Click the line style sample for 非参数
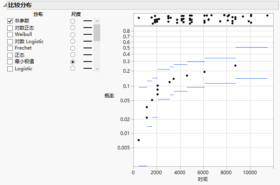This screenshot has height=185, width=280. tap(88, 21)
